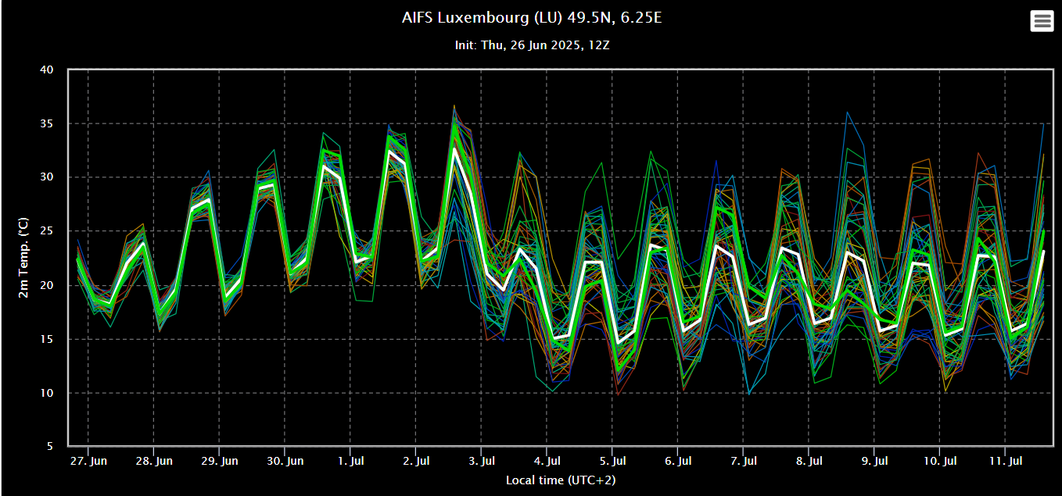Pick the 1. Jul date label
The image size is (1062, 496).
[x=350, y=461]
